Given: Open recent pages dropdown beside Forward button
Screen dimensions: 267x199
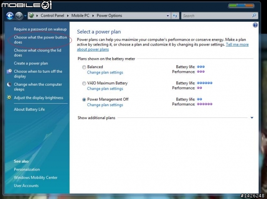Looking at the screenshot, I should point(25,16).
